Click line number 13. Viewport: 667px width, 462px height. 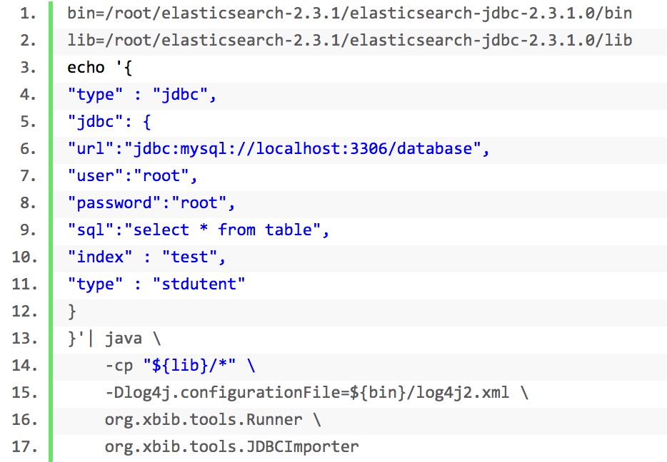pos(25,339)
